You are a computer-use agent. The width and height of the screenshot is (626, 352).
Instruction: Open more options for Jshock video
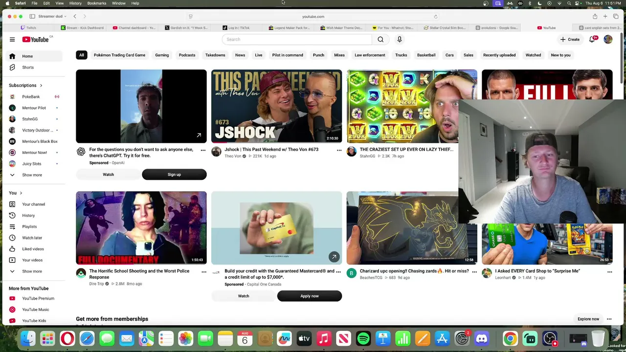coord(339,150)
